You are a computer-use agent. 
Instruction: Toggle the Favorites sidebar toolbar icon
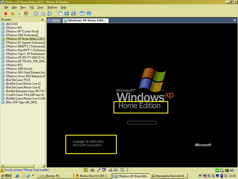60,13
